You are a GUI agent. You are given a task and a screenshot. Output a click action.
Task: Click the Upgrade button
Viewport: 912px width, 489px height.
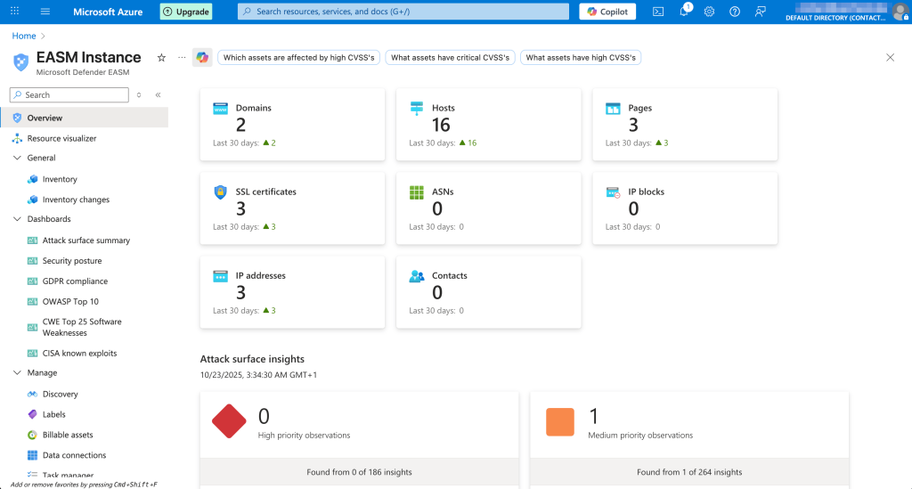click(x=186, y=12)
